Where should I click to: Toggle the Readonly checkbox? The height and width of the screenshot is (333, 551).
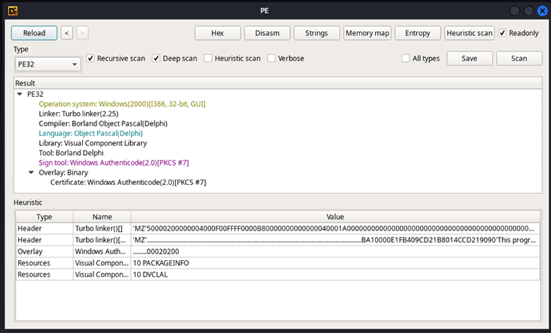pyautogui.click(x=503, y=33)
